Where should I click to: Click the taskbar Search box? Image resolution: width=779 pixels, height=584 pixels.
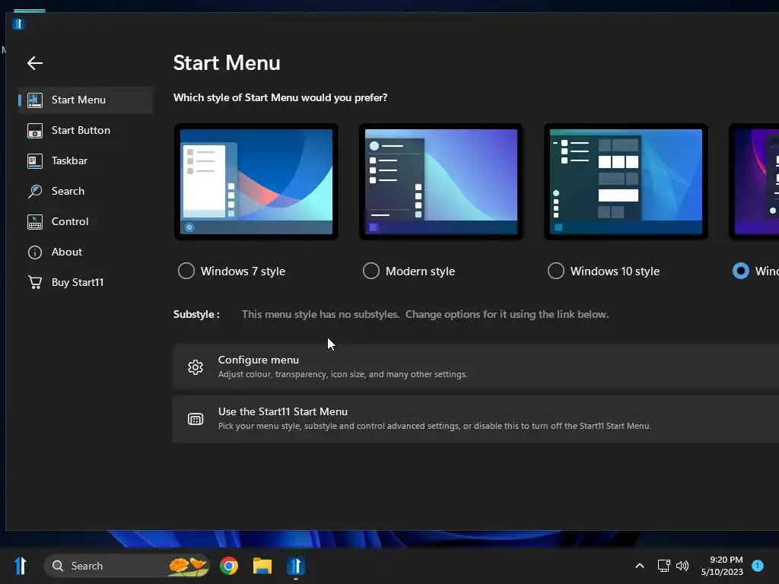[x=127, y=566]
